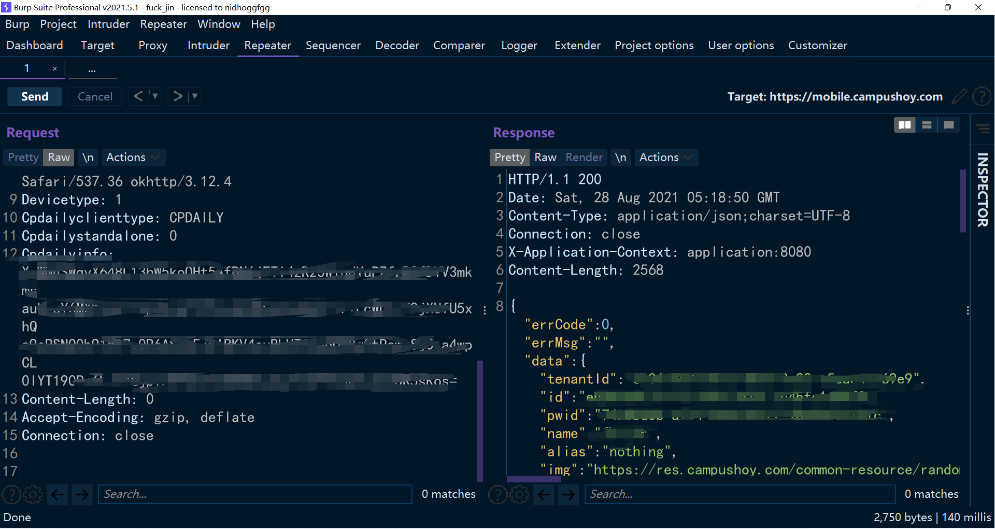Viewport: 995px width, 529px height.
Task: Expand response Actions dropdown
Action: [665, 158]
